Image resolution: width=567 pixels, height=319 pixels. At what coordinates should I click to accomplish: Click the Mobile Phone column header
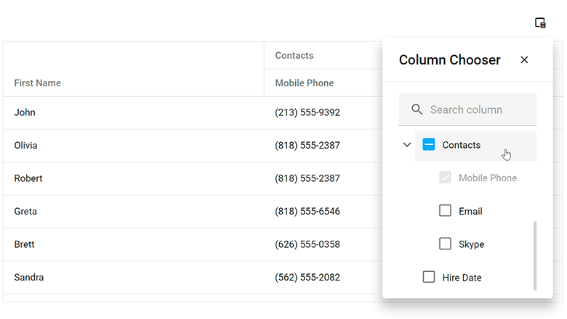pyautogui.click(x=305, y=83)
